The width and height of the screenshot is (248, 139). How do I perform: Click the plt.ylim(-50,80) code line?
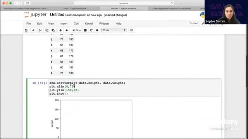pos(64,90)
